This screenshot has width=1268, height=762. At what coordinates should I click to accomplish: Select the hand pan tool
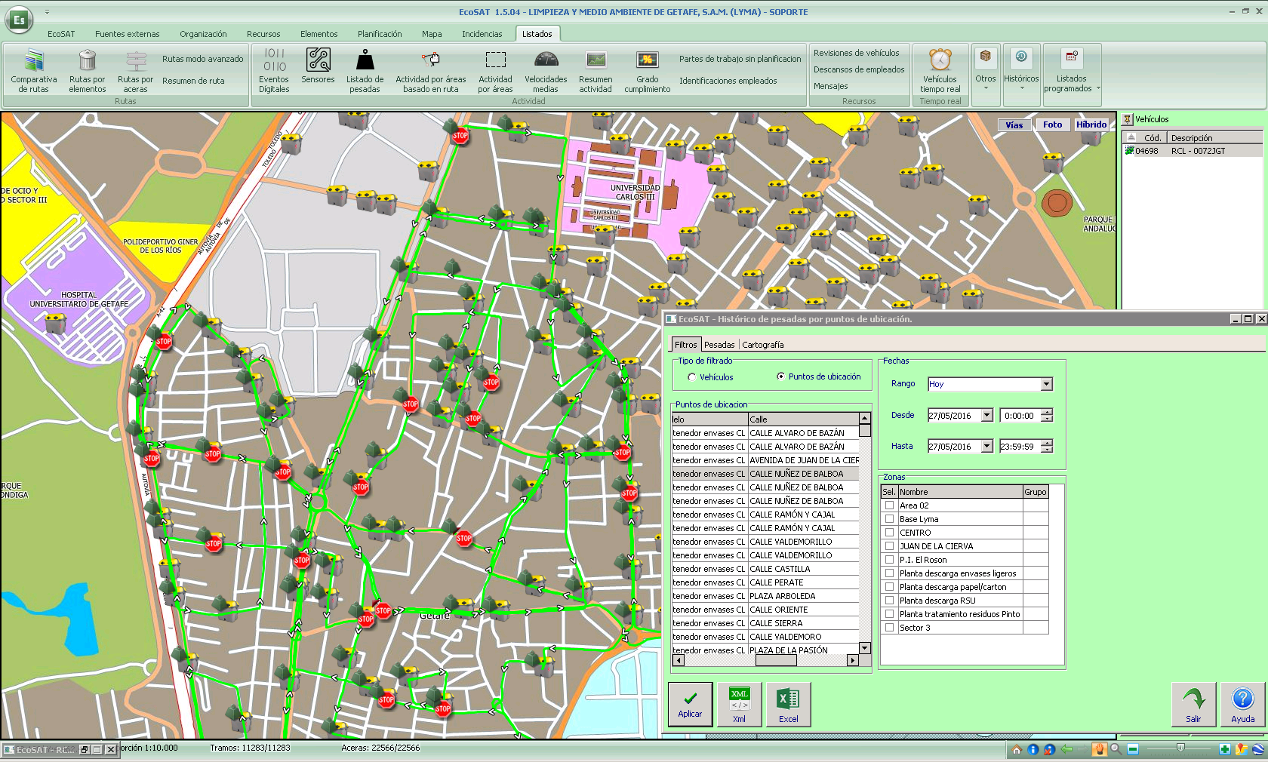click(1099, 749)
